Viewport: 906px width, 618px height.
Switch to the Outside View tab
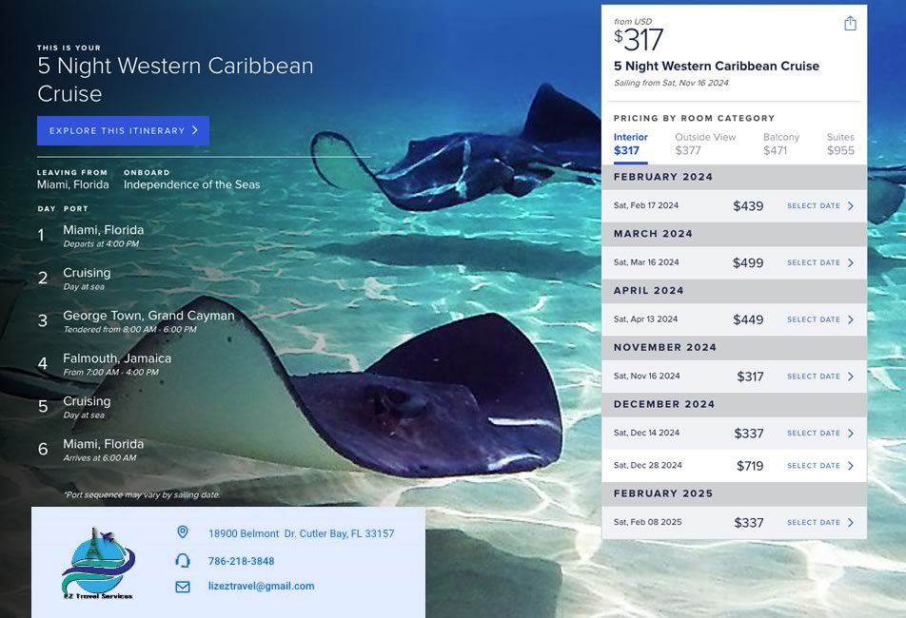[705, 144]
